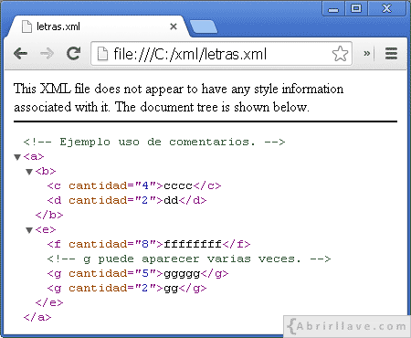
Task: Select the letras.xml tab
Action: tap(98, 26)
